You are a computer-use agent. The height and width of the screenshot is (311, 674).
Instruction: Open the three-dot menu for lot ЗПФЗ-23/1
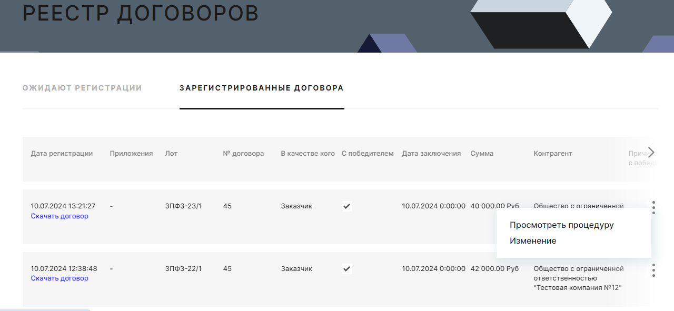(x=653, y=207)
